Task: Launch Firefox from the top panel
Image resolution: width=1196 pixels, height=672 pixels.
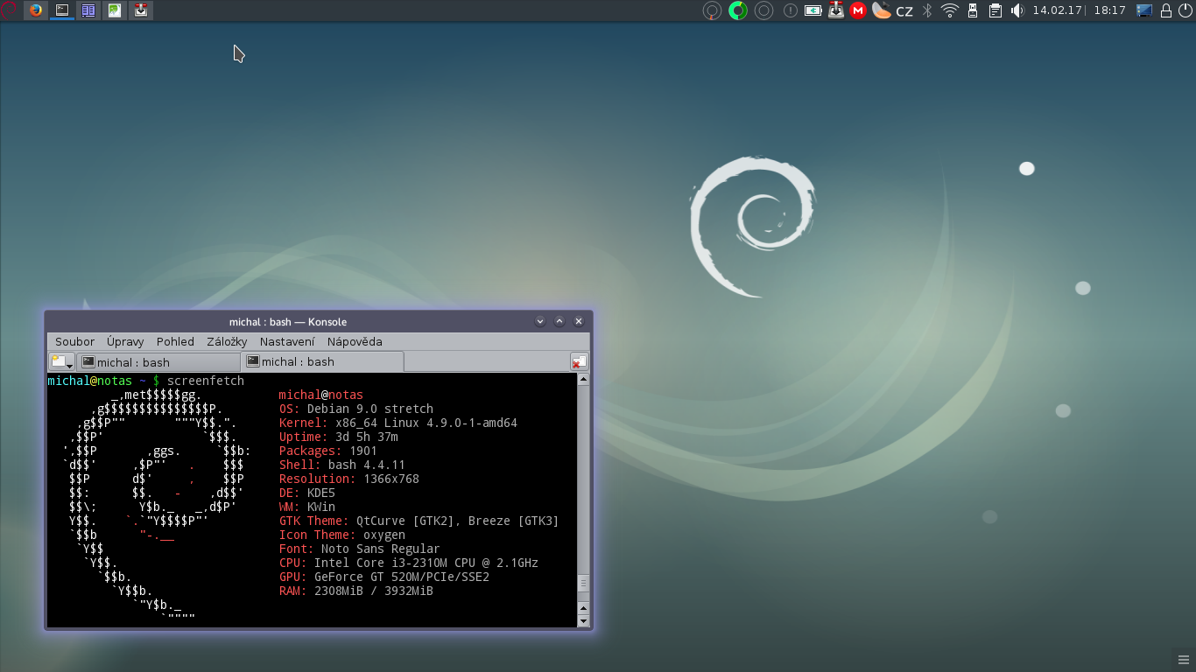Action: pyautogui.click(x=36, y=10)
